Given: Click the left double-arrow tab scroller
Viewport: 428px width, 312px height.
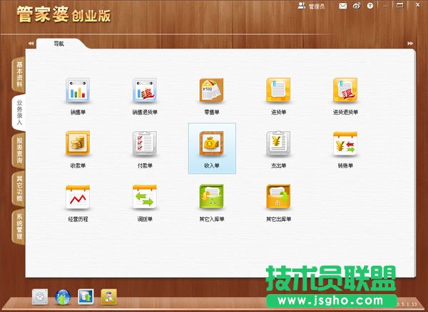Looking at the screenshot, I should tap(31, 43).
